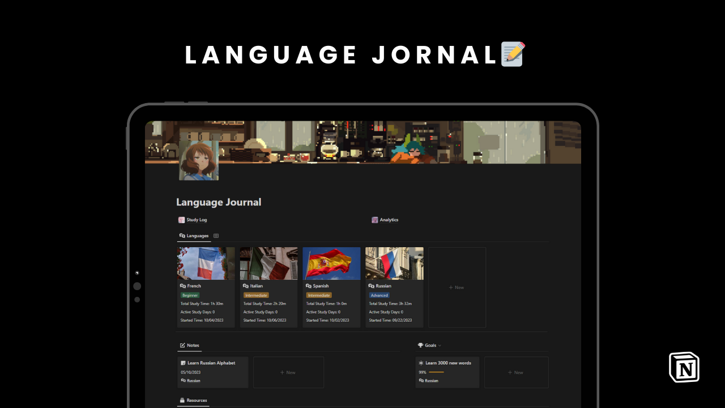Click the Advanced tag on Russian card
Screen dimensions: 725x408
coord(379,295)
